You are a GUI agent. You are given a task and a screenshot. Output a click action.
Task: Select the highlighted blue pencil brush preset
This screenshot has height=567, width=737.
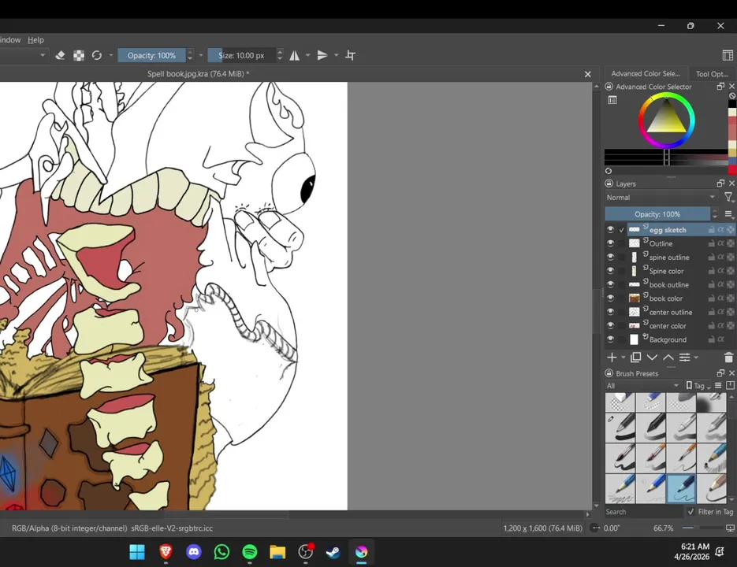coord(682,488)
